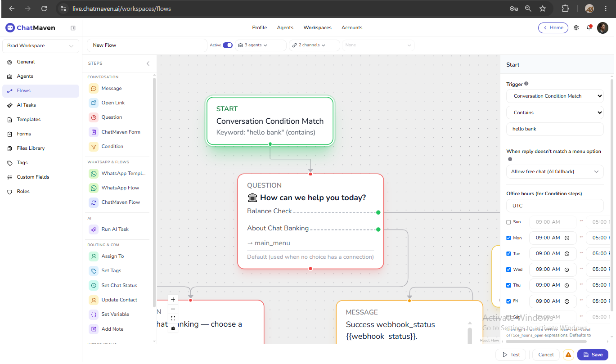Open notifications bell icon
This screenshot has width=616, height=364.
coord(589,28)
